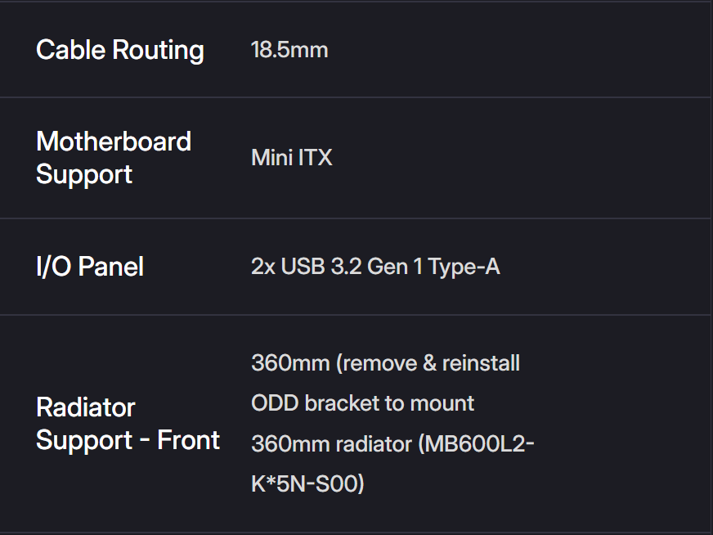Viewport: 713px width, 535px height.
Task: Click the "I/O Panel" spec label
Action: [90, 267]
